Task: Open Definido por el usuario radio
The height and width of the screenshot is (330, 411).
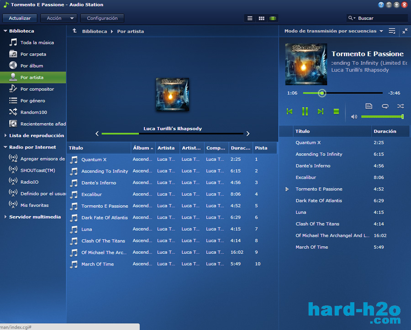Action: click(33, 194)
